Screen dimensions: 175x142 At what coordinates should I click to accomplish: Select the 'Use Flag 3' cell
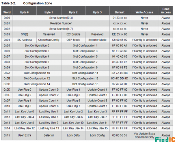coord(73,95)
